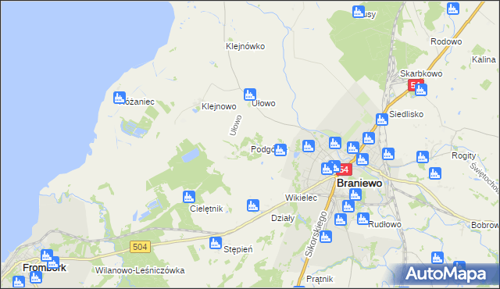Click the factory icon at the top forest edge
The width and height of the screenshot is (500, 289).
tap(359, 12)
